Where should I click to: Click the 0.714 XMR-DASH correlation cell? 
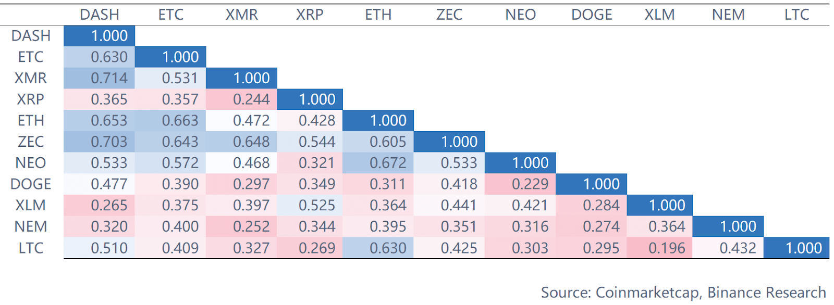[x=109, y=78]
